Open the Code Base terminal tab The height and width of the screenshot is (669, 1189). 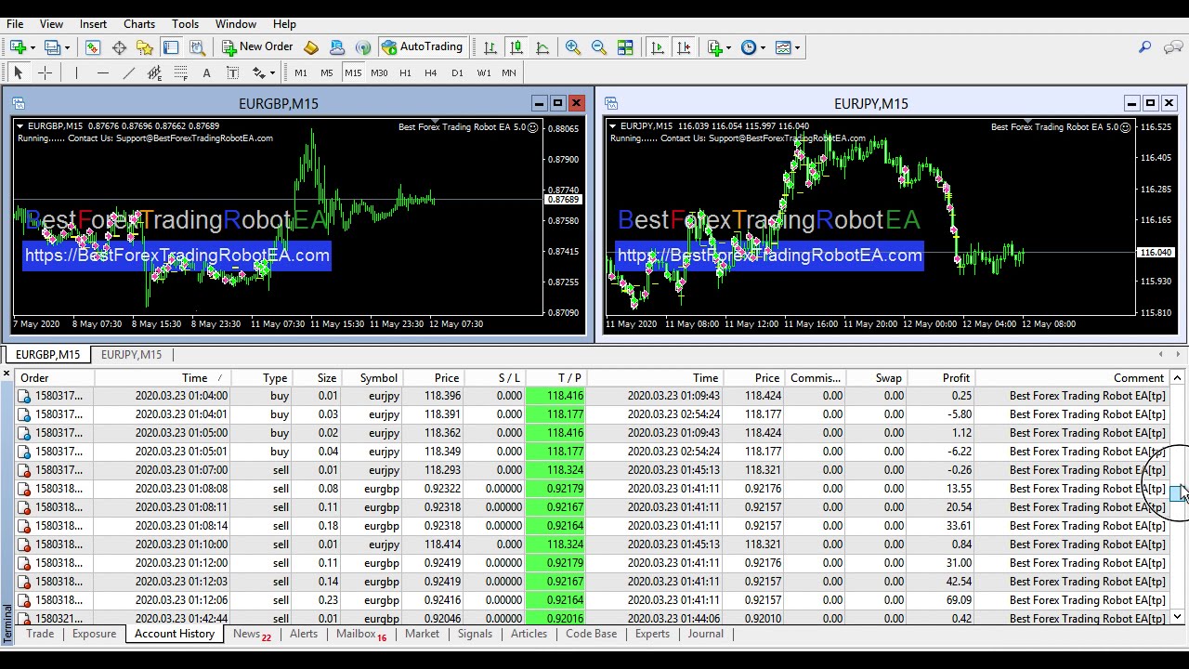tap(591, 634)
